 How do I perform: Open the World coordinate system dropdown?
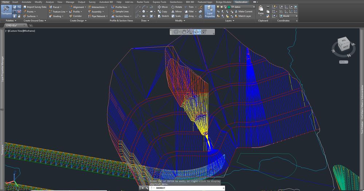[288, 16]
